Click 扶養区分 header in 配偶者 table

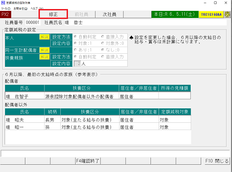(82, 88)
